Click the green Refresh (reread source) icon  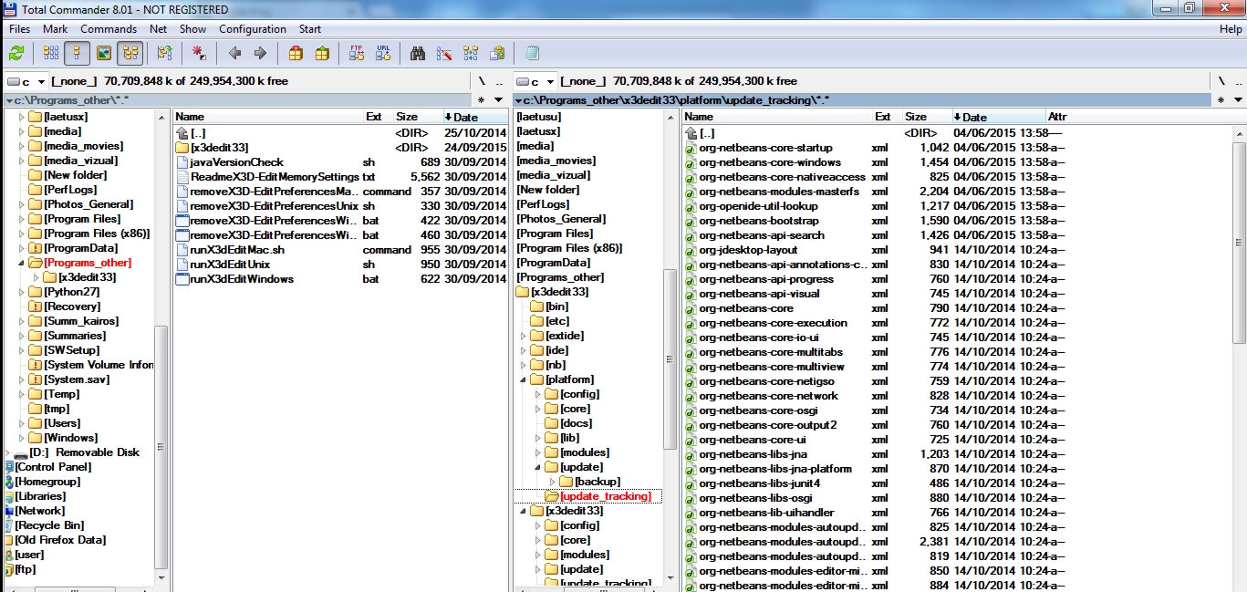tap(16, 53)
